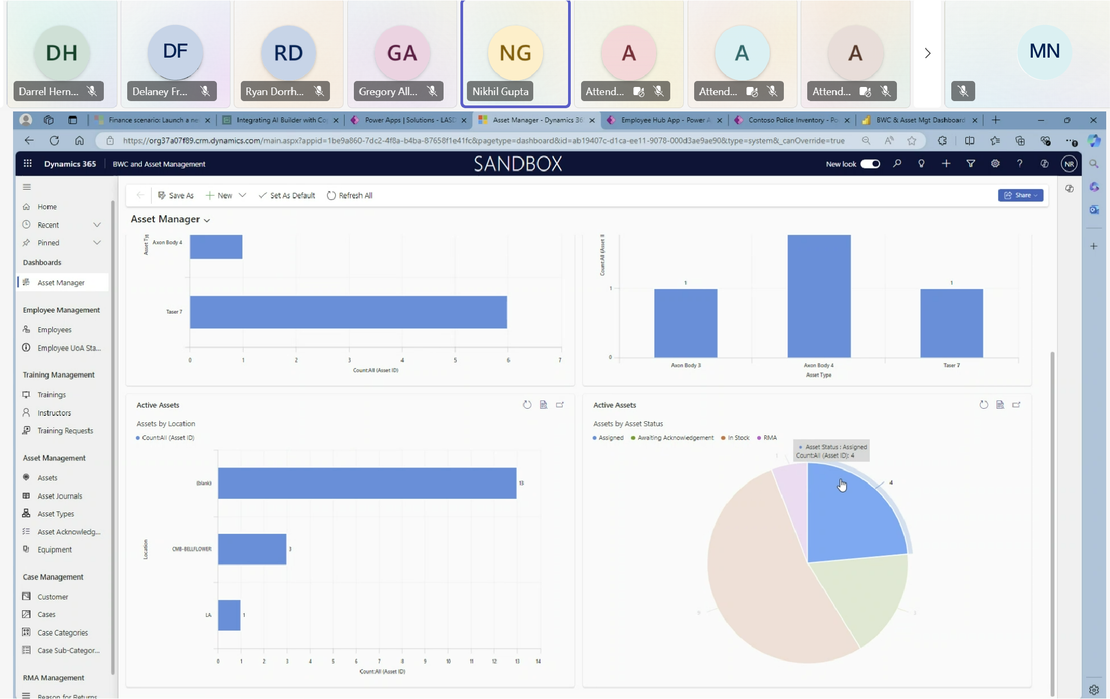The image size is (1110, 699).
Task: Click the help question mark icon
Action: coord(1020,164)
